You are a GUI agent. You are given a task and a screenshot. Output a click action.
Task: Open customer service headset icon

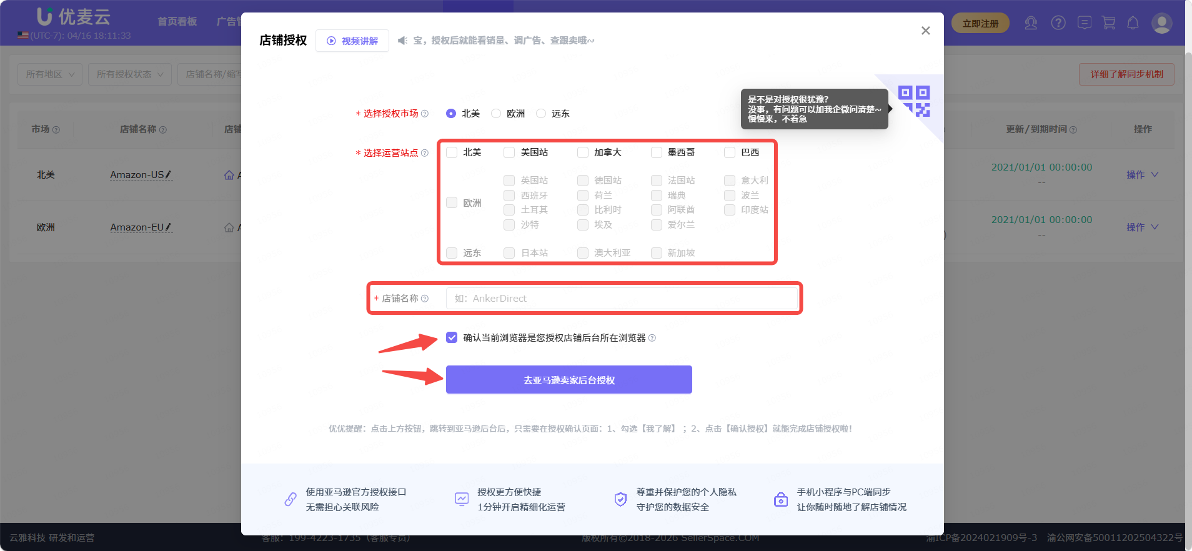[1031, 24]
